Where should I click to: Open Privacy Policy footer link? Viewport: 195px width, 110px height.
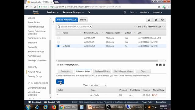[x=147, y=102]
